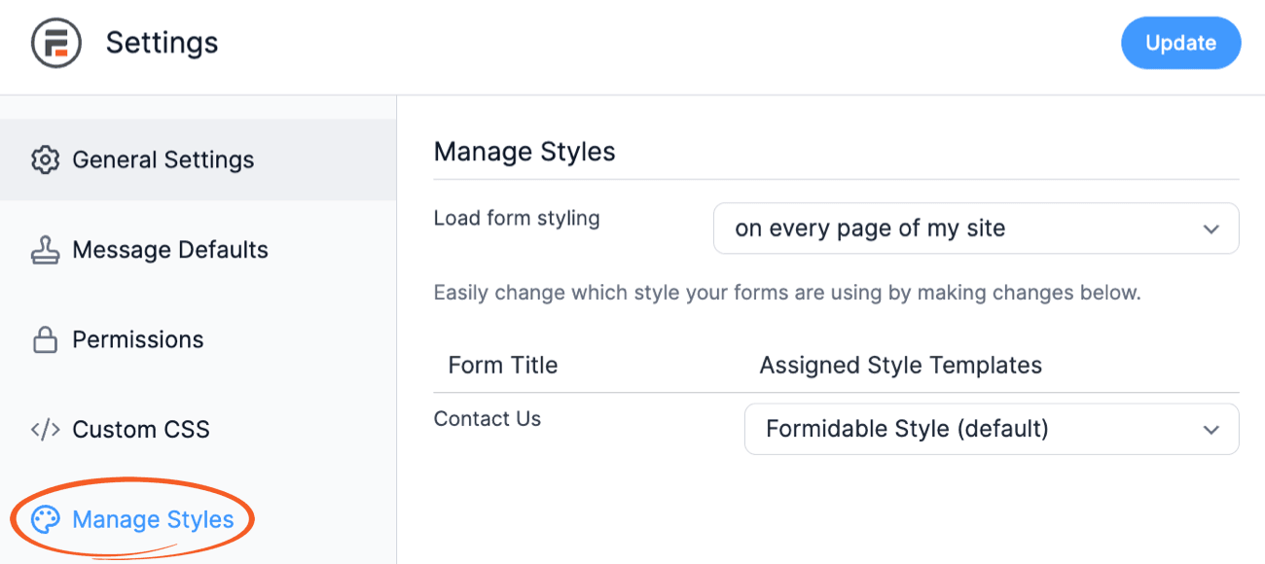Click the padlock icon beside Permissions
The image size is (1265, 564).
pos(45,339)
